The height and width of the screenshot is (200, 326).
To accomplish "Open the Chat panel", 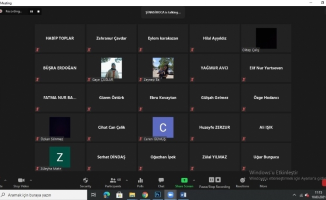I will click(x=161, y=180).
